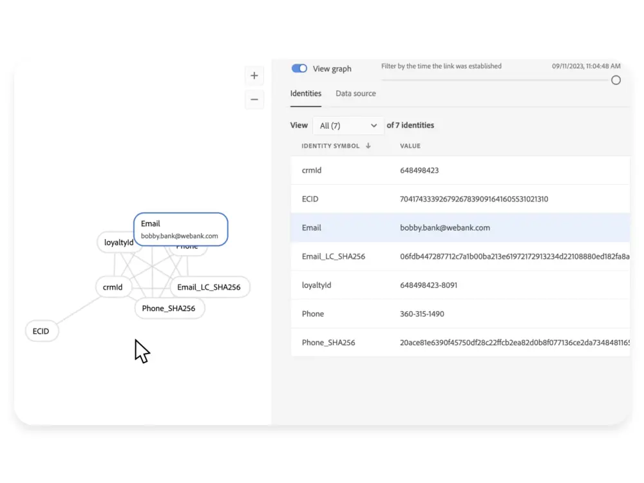Click the zoom out minus button

(254, 100)
